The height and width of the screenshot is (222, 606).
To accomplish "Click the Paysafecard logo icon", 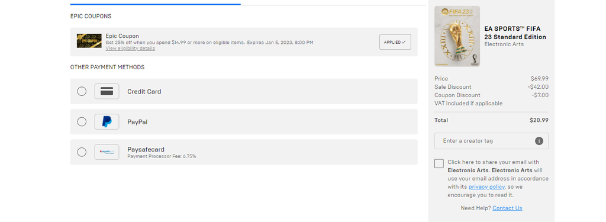I will point(107,152).
